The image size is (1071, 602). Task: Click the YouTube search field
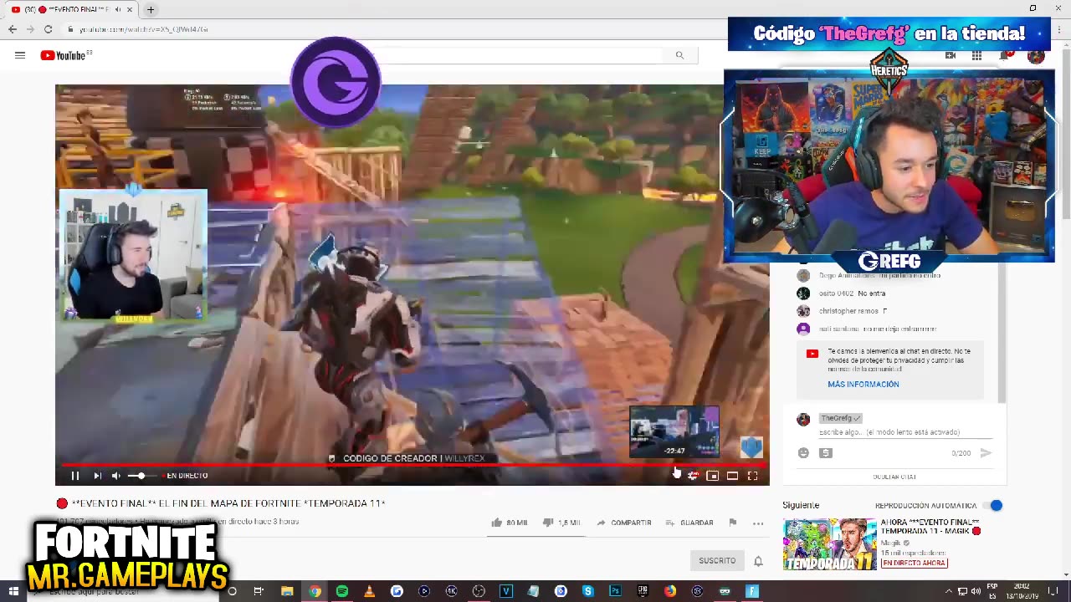point(523,55)
